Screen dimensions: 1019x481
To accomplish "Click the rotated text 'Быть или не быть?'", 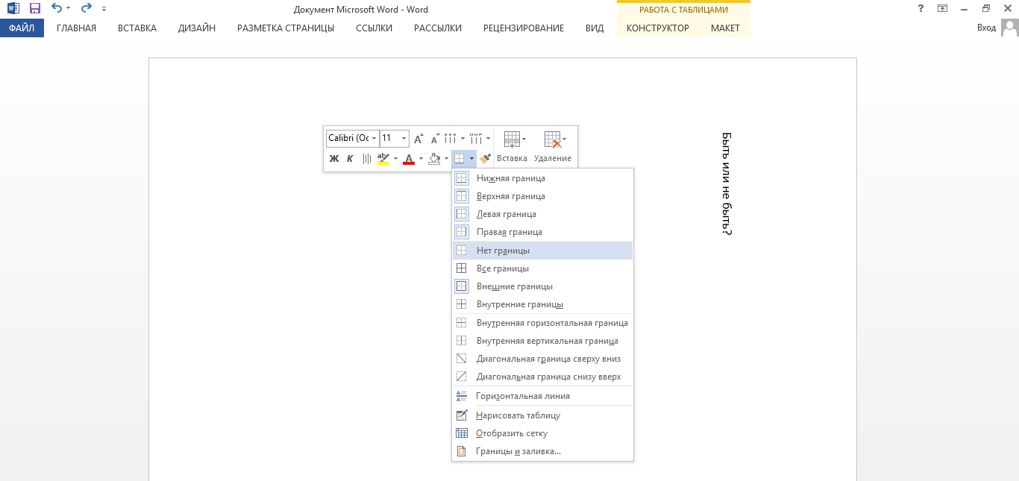I will [x=727, y=183].
